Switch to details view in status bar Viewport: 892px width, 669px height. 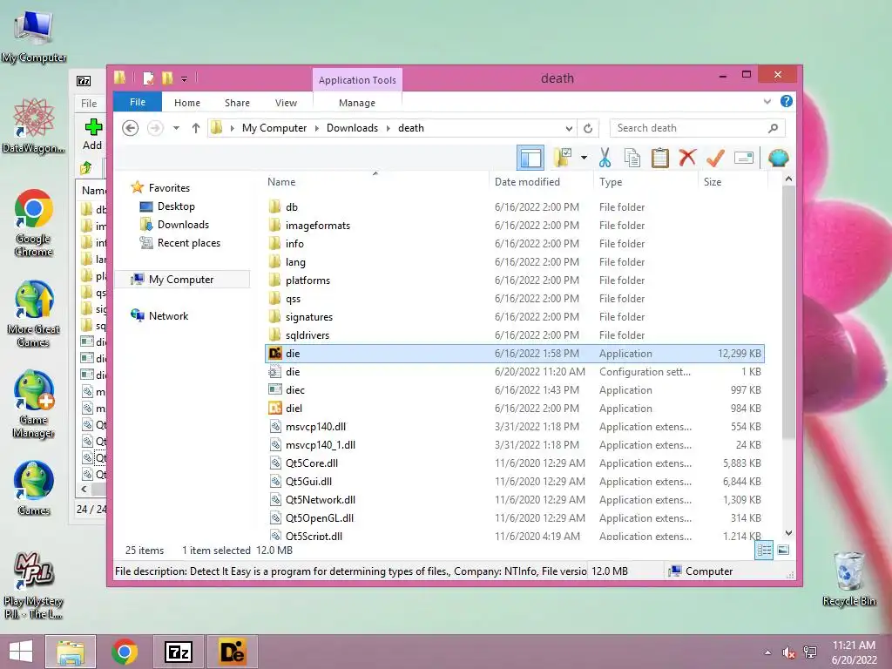(x=764, y=551)
